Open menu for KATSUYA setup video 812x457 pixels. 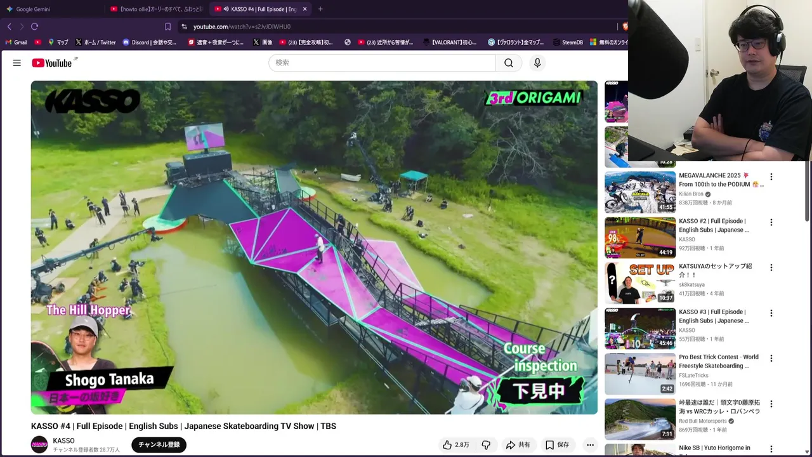pos(771,267)
